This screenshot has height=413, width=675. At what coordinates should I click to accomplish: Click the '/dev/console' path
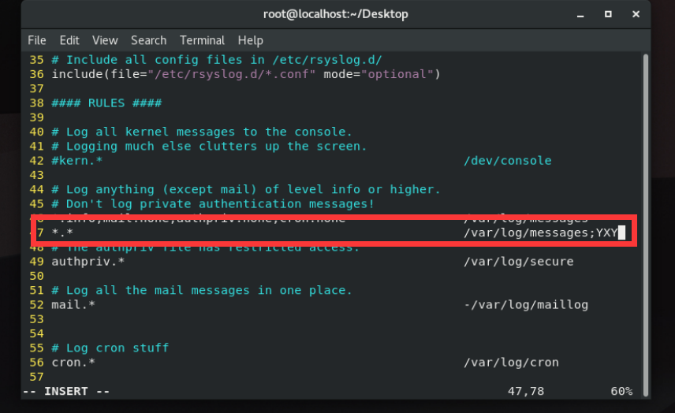tap(508, 161)
